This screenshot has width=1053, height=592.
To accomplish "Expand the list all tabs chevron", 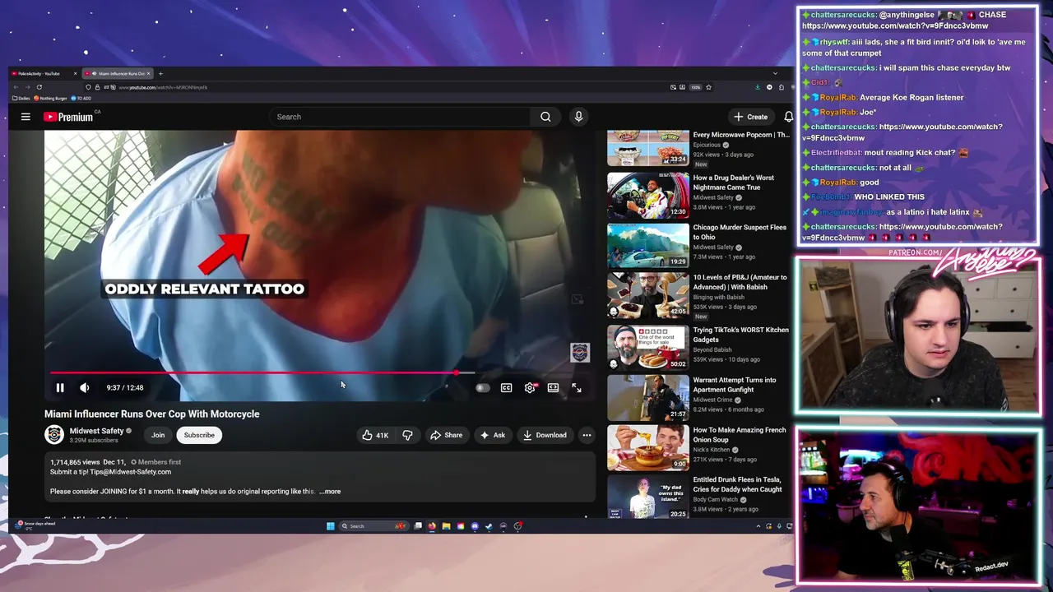I will (x=775, y=74).
